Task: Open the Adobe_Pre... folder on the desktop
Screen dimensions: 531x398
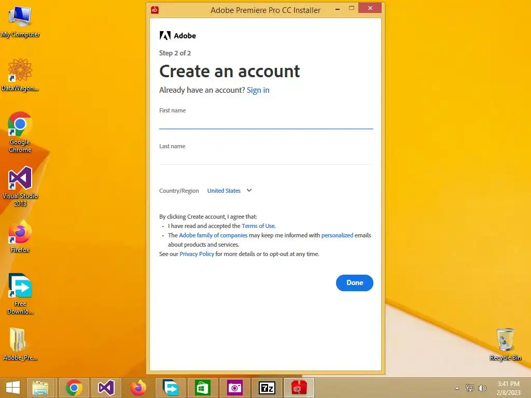Action: point(20,344)
